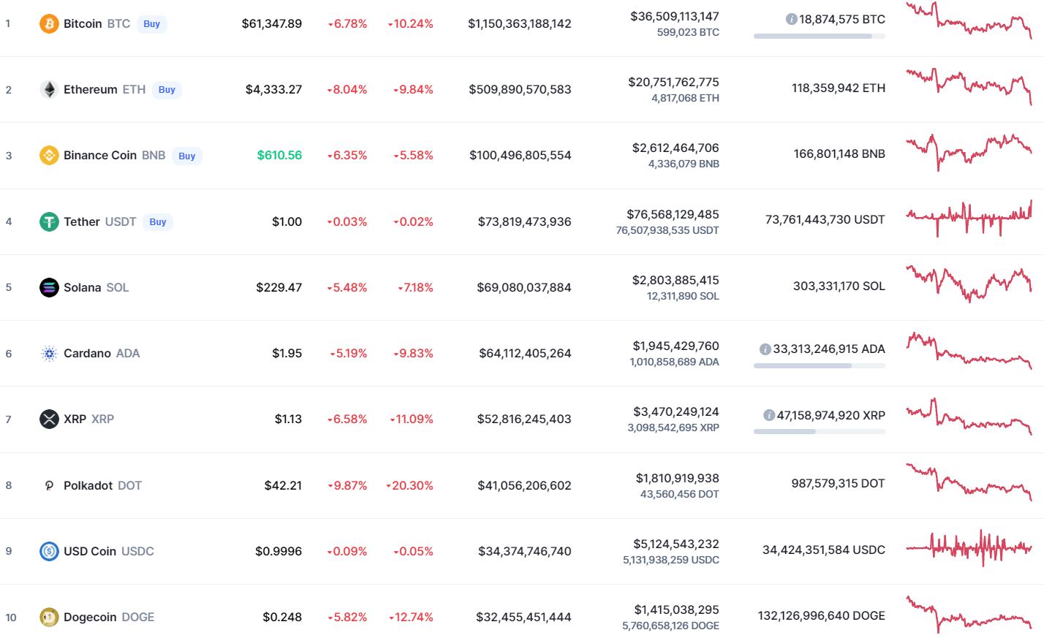1044x638 pixels.
Task: Click the Bitcoin logo icon
Action: (x=49, y=23)
